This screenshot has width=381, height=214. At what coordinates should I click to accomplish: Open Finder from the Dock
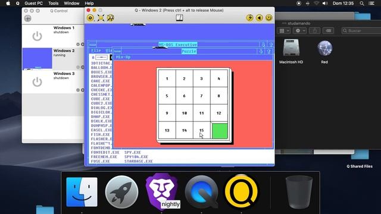click(x=82, y=192)
